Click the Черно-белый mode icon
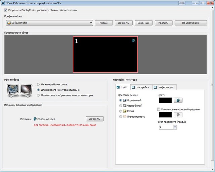 click(x=125, y=106)
